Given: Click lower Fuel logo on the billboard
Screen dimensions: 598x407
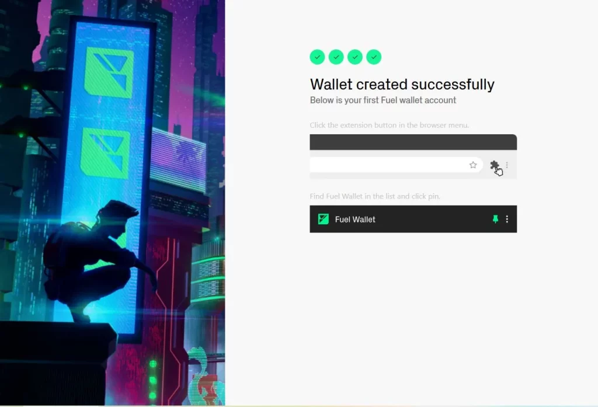Looking at the screenshot, I should pos(106,153).
